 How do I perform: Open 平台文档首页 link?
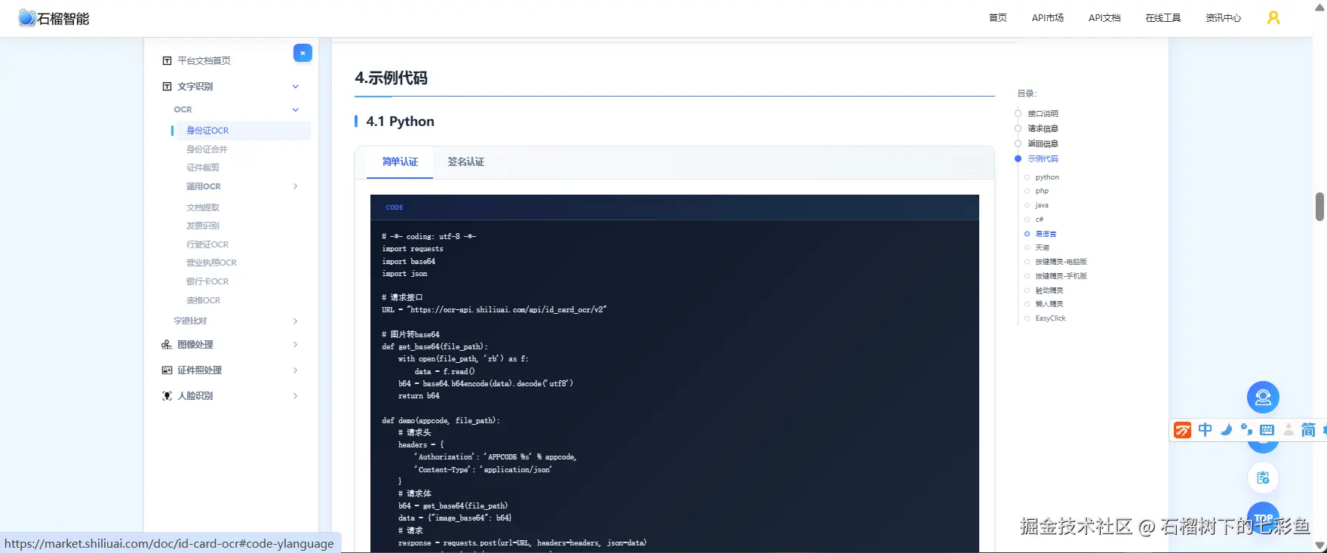(x=204, y=60)
